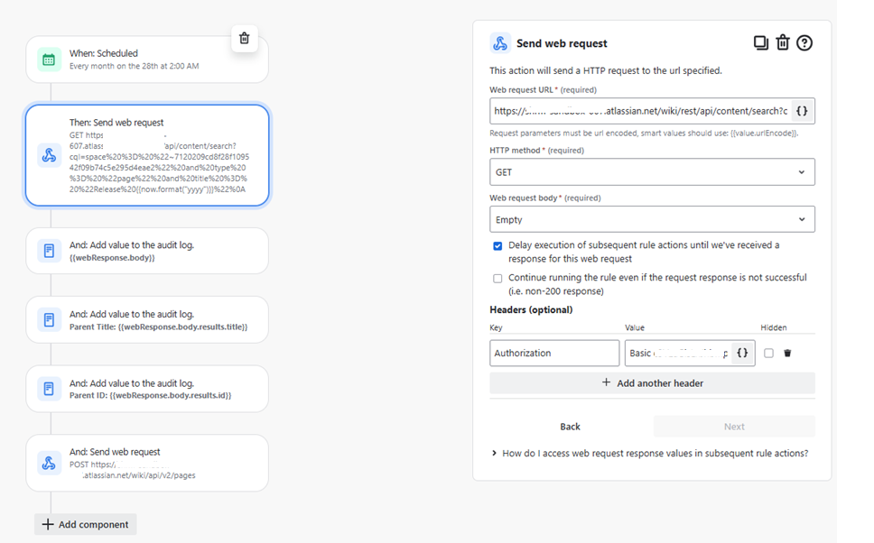Delete the component via panel trash icon
The width and height of the screenshot is (874, 543).
coord(783,43)
